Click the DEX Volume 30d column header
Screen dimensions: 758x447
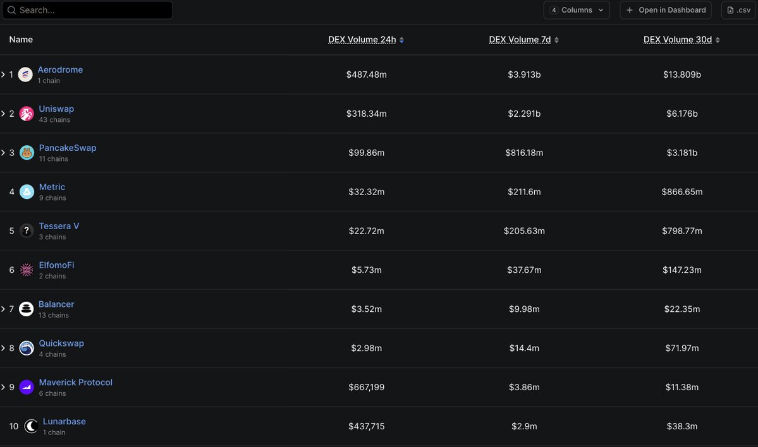(678, 40)
